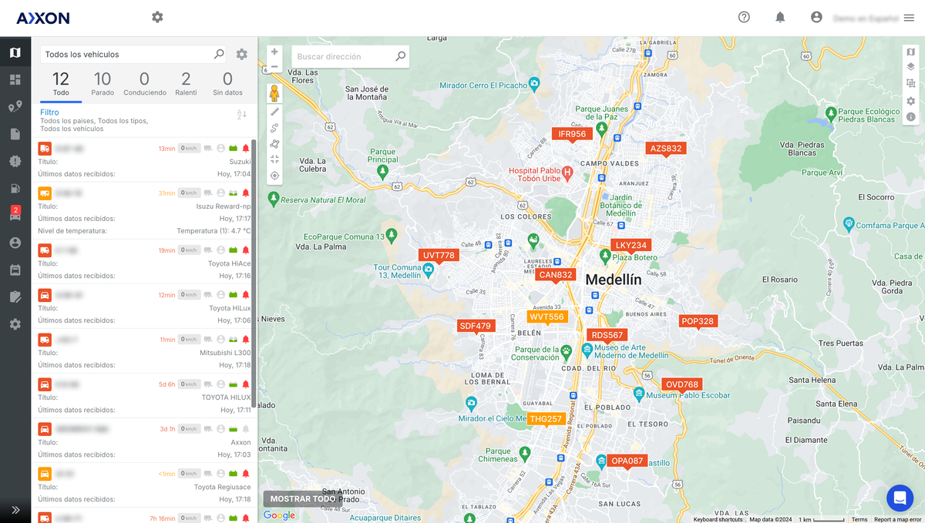
Task: Click the AXXON logo
Action: (x=43, y=18)
